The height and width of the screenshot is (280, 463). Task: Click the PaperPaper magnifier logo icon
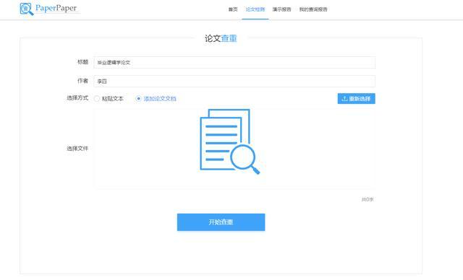click(26, 9)
